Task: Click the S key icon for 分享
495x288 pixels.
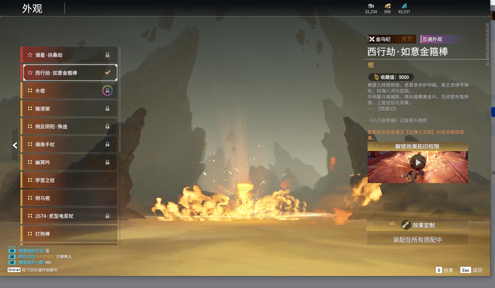Action: pyautogui.click(x=439, y=270)
